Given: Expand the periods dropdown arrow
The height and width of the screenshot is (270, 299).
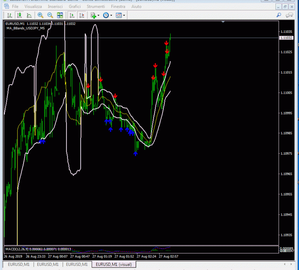Looking at the screenshot, I should click(111, 15).
